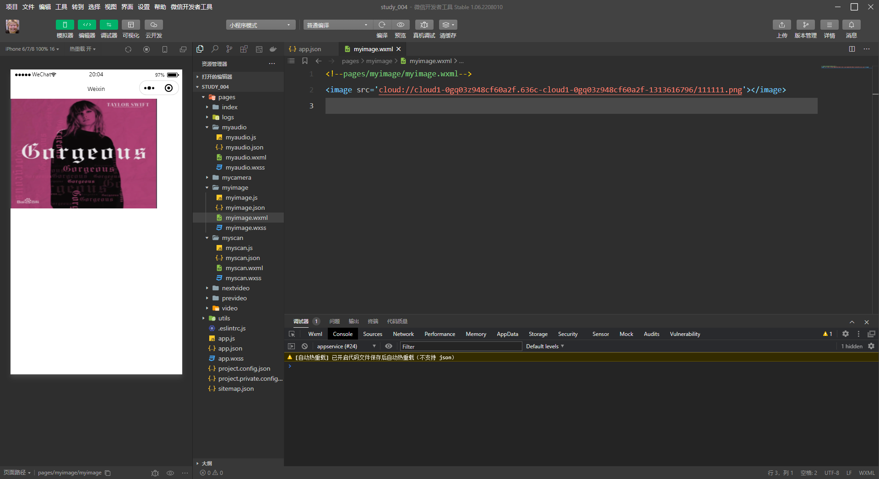Open the extensions icon in sidebar
Image resolution: width=879 pixels, height=479 pixels.
(244, 49)
